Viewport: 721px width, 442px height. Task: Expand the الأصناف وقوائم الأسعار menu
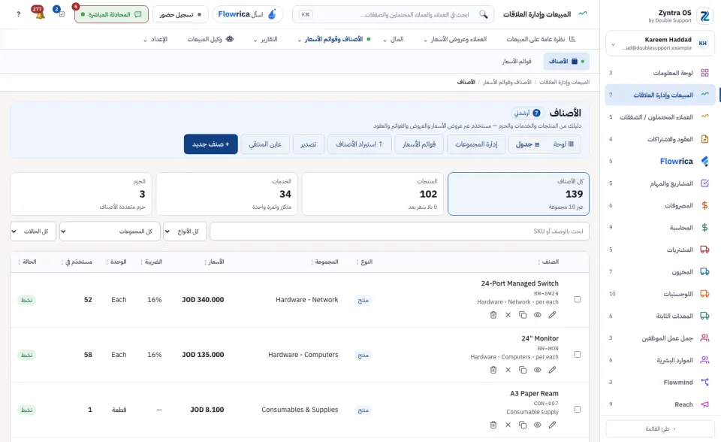[333, 39]
